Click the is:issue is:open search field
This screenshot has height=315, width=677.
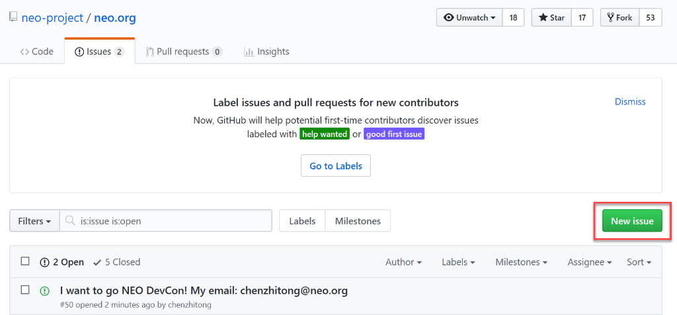tap(173, 221)
